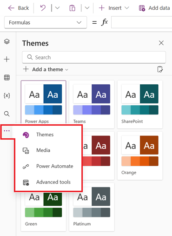Screen dimensions: 172x236
Task: Click the SharePoint teal color strip
Action: pyautogui.click(x=140, y=110)
